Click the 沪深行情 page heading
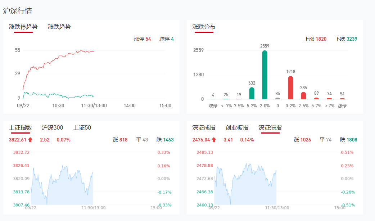Screen dimensions: 375x221 (x=17, y=11)
